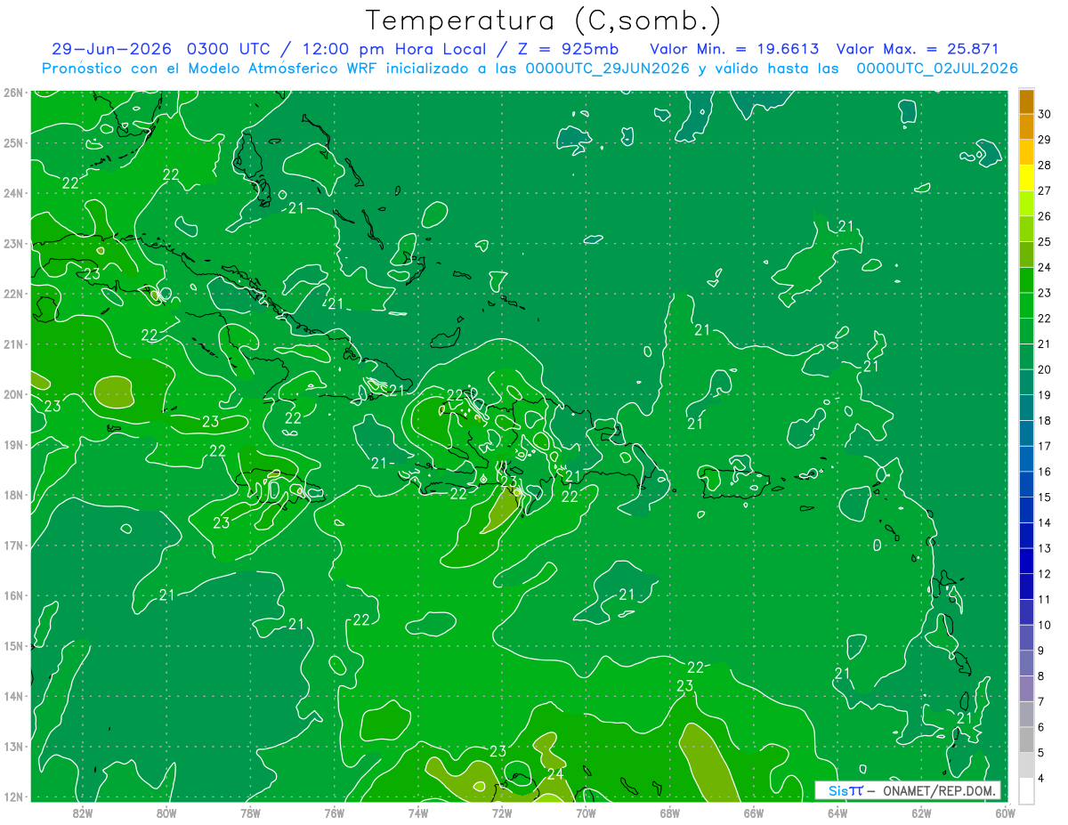The height and width of the screenshot is (825, 1068).
Task: Click the "74W" longitude axis label
Action: coord(418,813)
